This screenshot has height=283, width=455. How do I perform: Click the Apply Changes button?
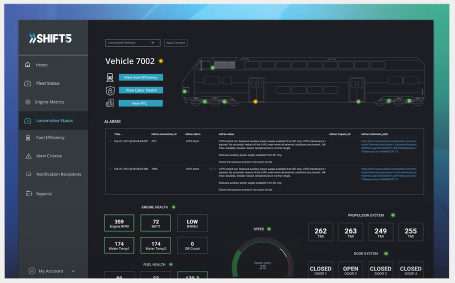(176, 43)
